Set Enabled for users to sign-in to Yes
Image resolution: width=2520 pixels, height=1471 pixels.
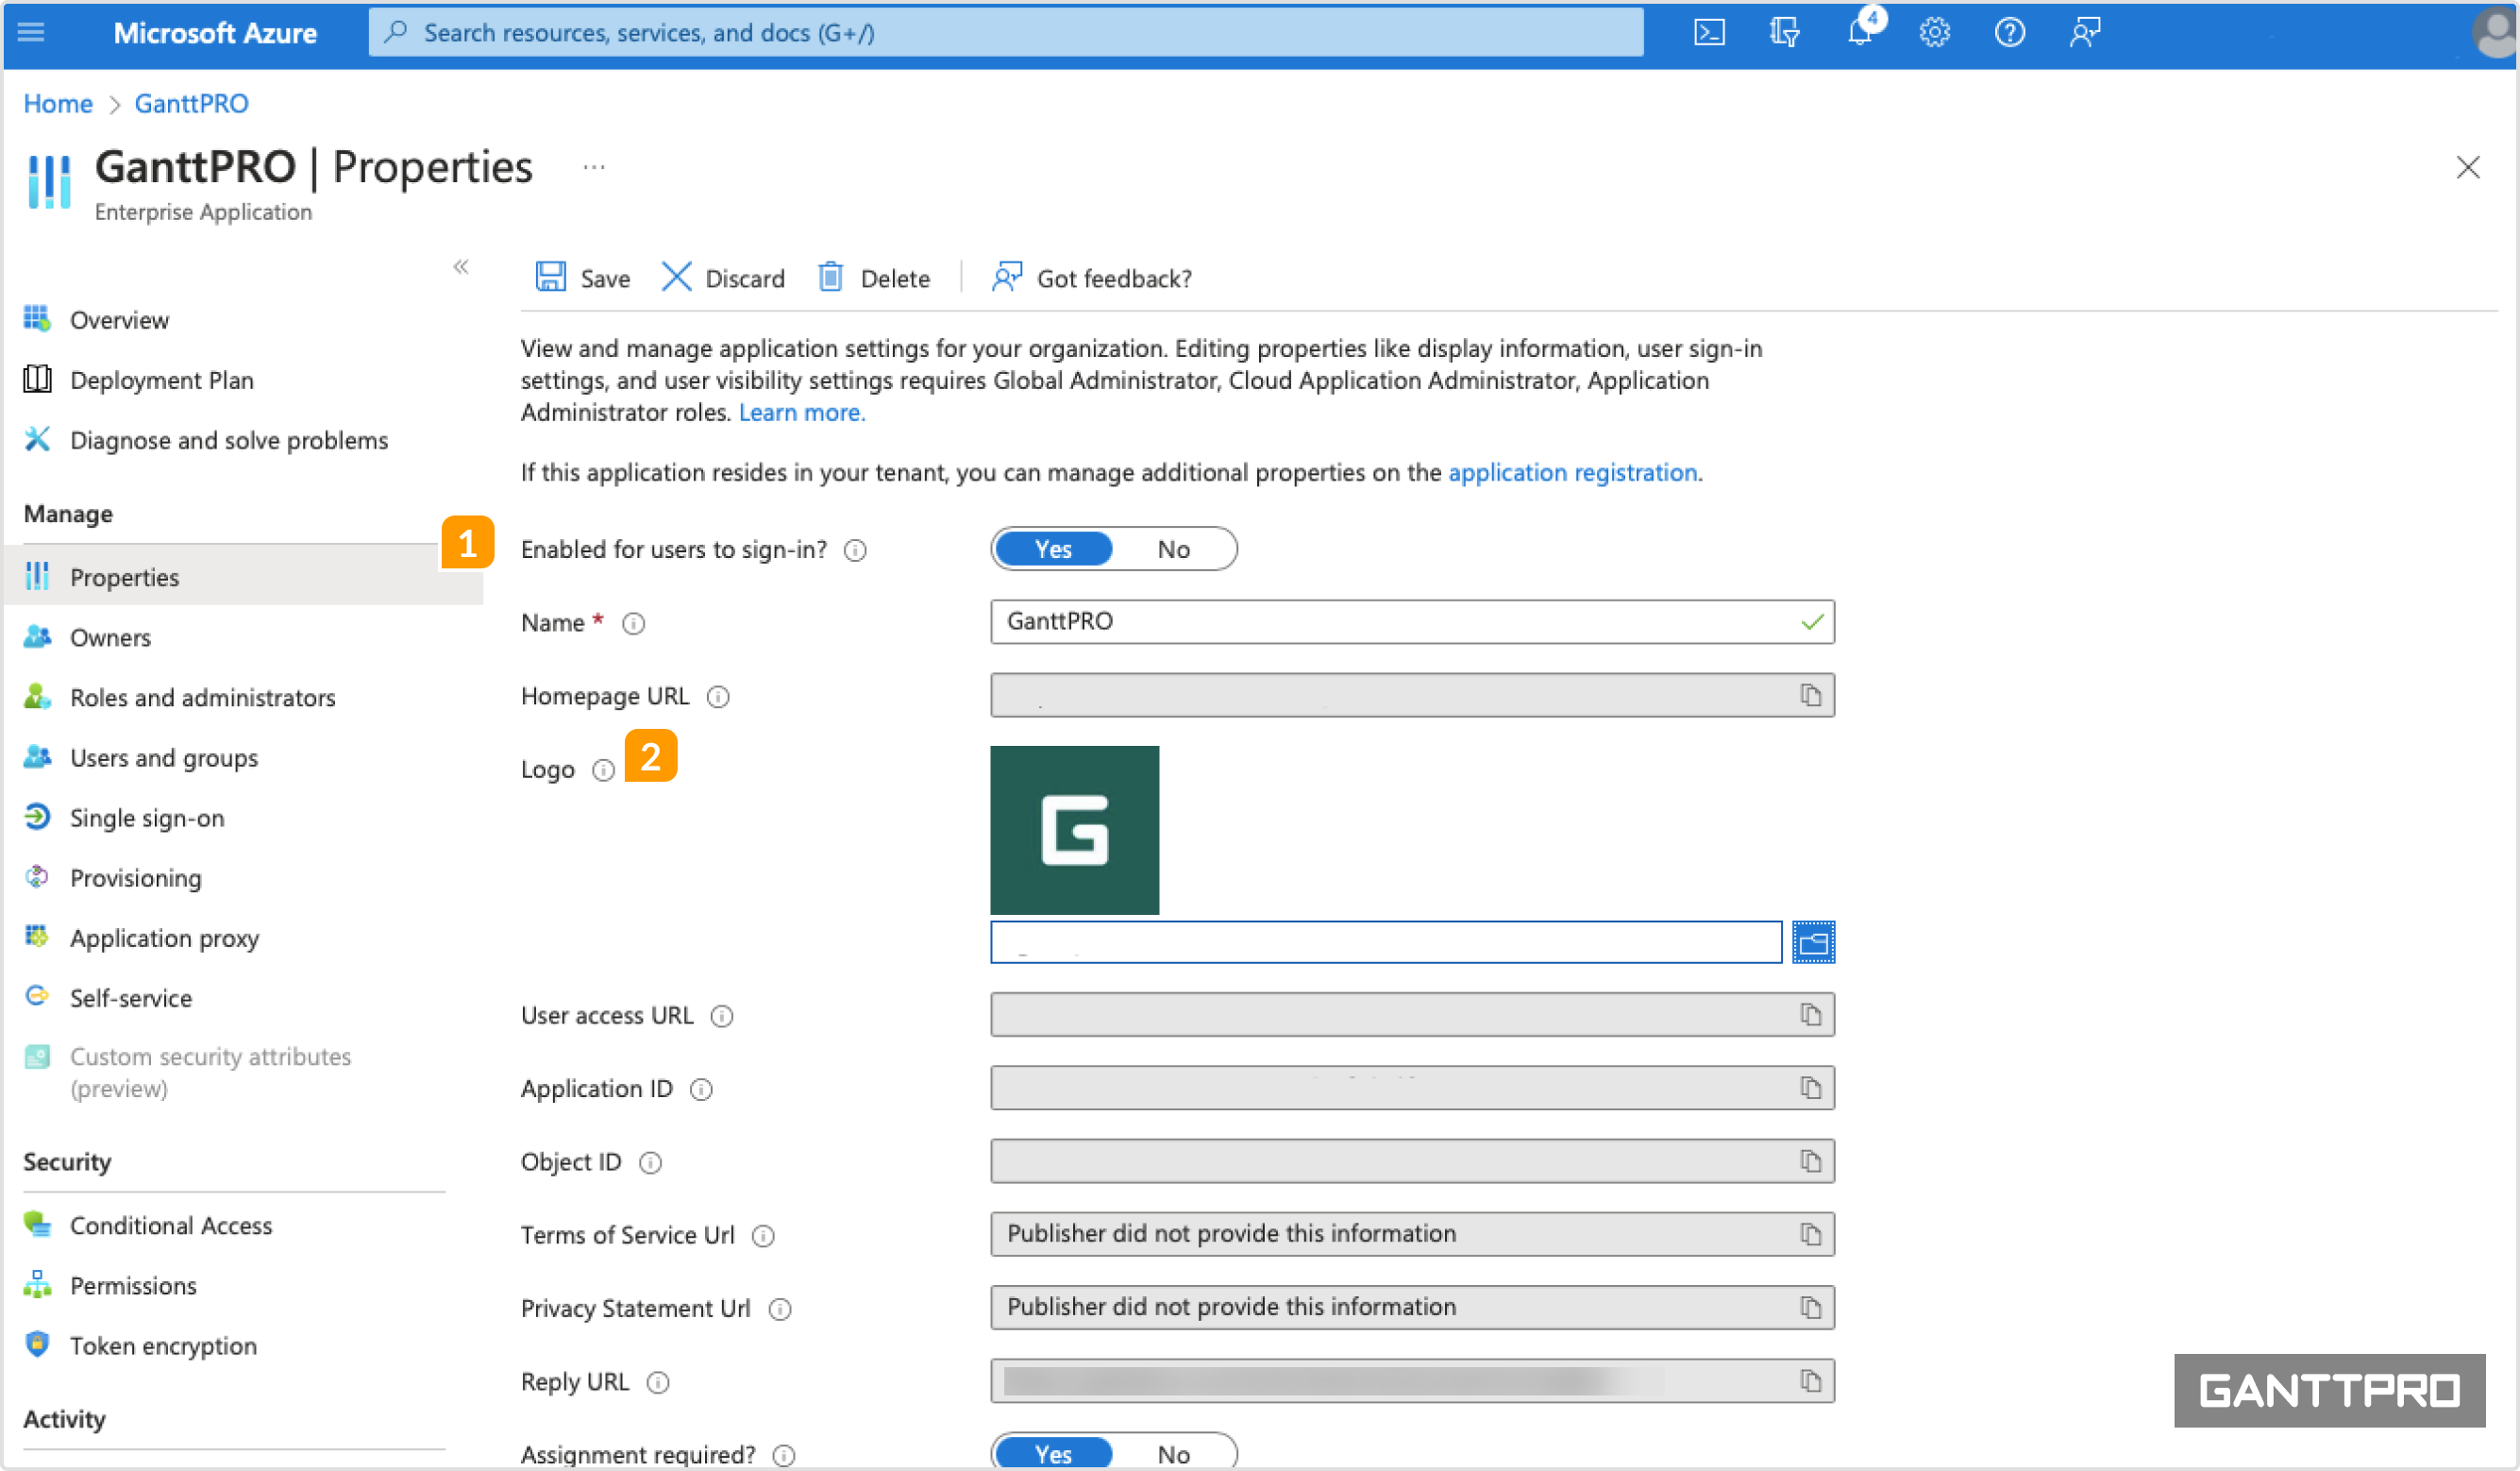pyautogui.click(x=1053, y=549)
